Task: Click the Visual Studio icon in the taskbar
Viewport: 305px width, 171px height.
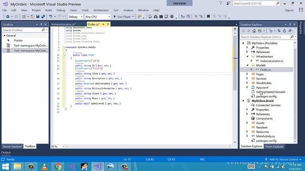Action: (x=97, y=167)
